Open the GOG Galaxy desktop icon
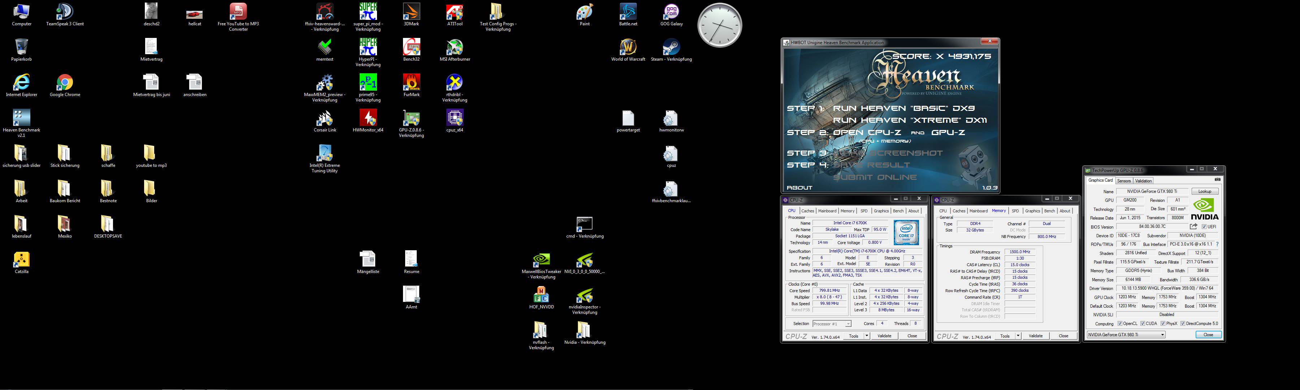Screen dimensions: 1300x390 click(671, 15)
